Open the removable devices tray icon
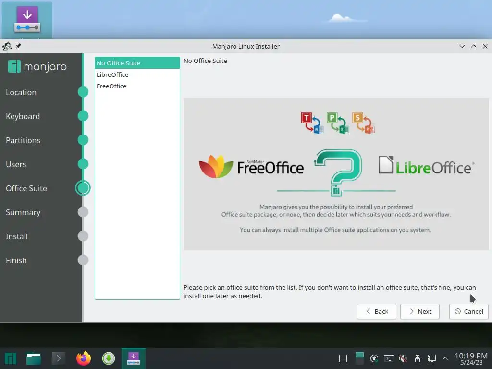The width and height of the screenshot is (492, 369). 418,358
